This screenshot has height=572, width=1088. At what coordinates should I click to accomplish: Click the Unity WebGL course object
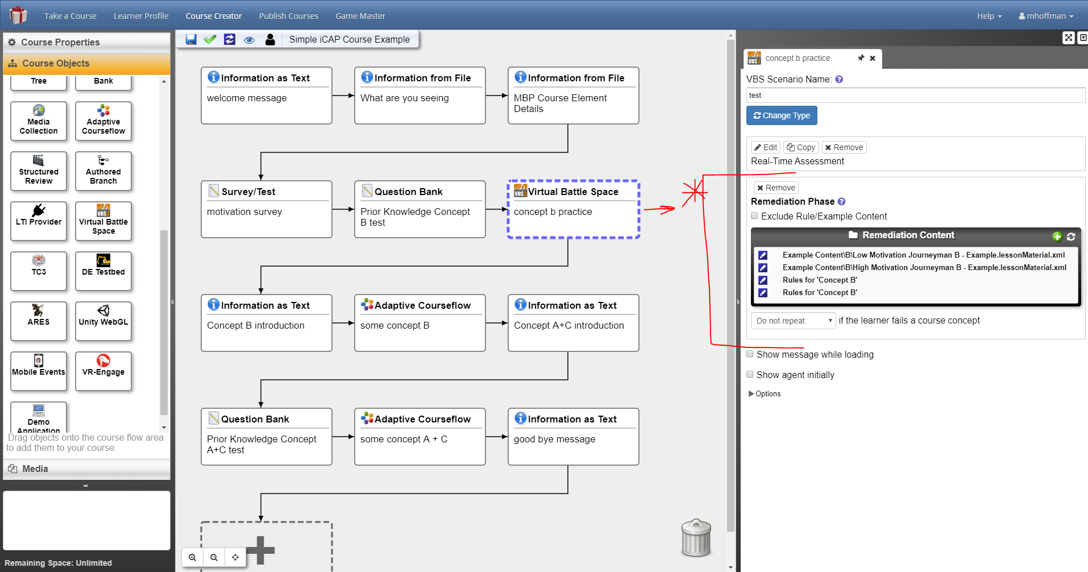(103, 321)
